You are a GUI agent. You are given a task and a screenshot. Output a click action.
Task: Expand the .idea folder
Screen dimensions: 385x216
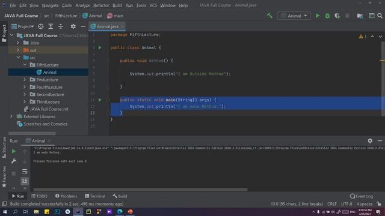pos(18,43)
